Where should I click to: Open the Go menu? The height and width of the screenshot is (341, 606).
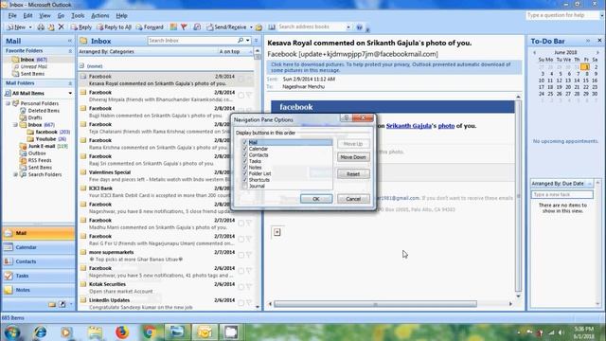(61, 16)
